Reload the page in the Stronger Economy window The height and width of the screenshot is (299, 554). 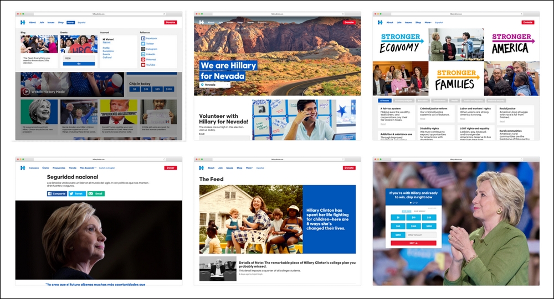click(522, 14)
